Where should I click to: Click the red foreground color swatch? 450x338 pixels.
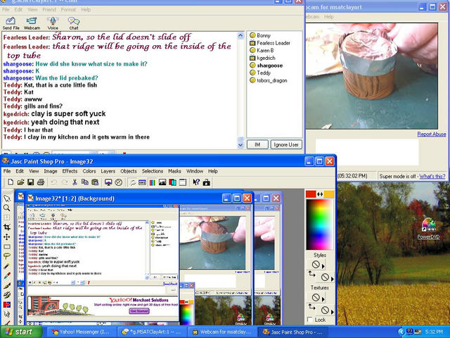pos(311,194)
